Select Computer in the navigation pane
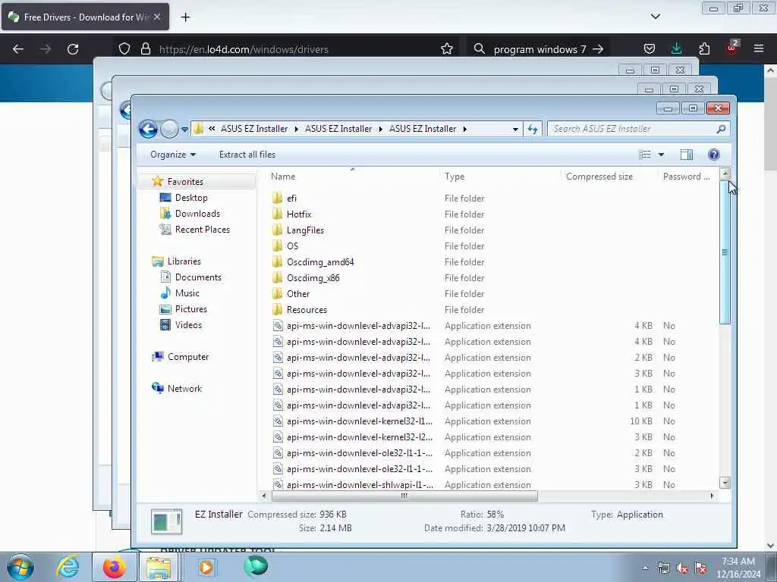Image resolution: width=777 pixels, height=582 pixels. (188, 357)
